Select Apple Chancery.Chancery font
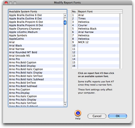The height and width of the screenshot is (128, 135). pyautogui.click(x=36, y=29)
